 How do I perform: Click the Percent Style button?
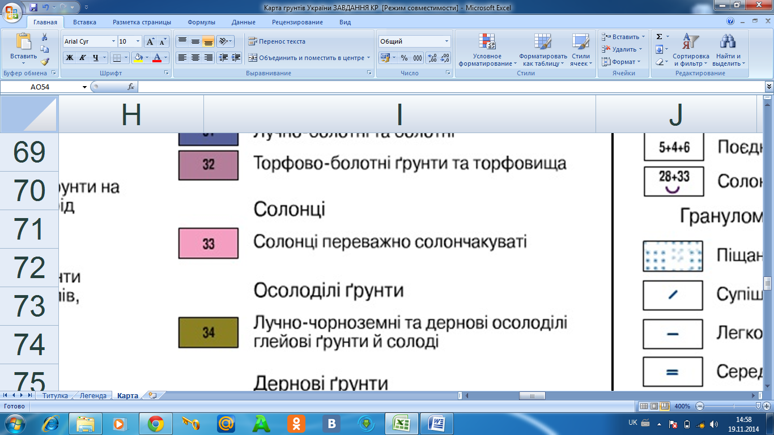point(404,58)
